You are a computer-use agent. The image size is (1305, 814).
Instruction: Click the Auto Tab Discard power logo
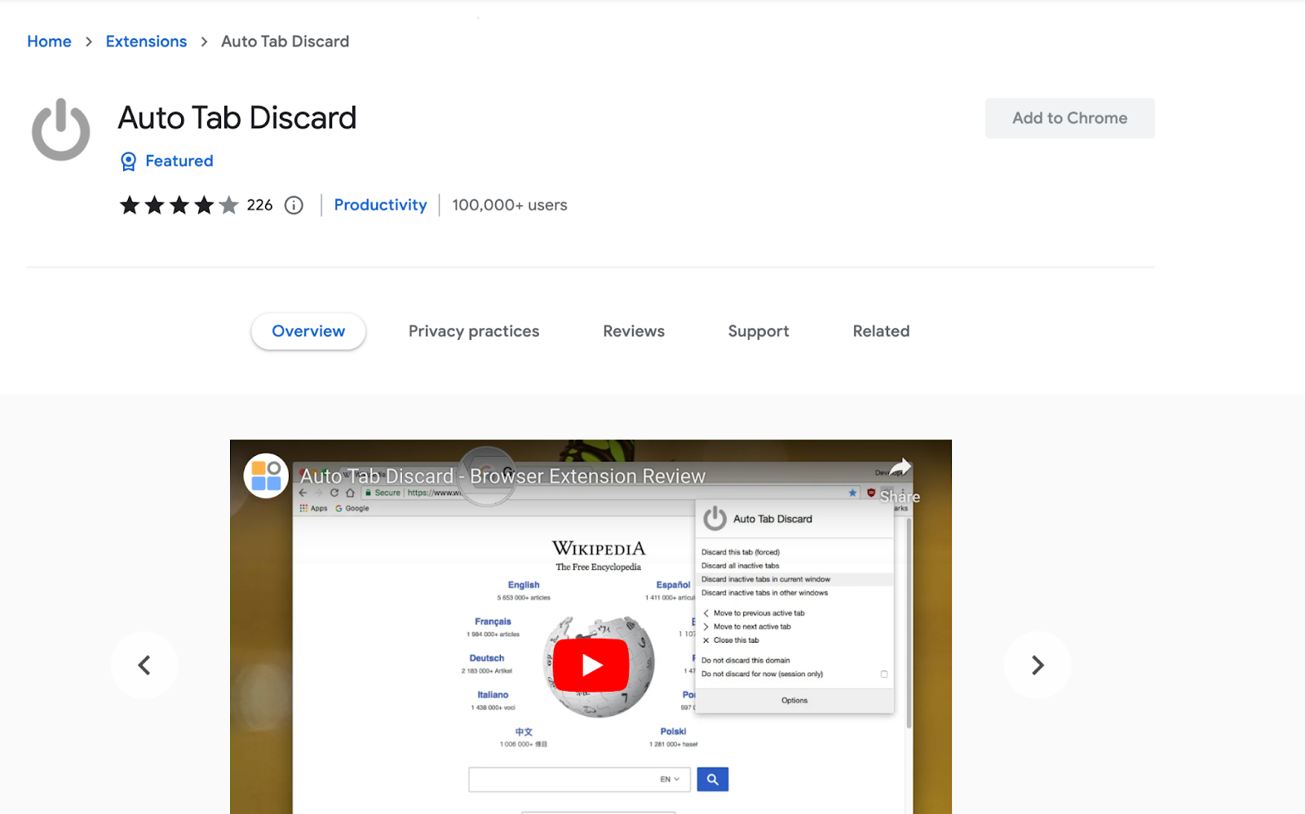coord(60,129)
